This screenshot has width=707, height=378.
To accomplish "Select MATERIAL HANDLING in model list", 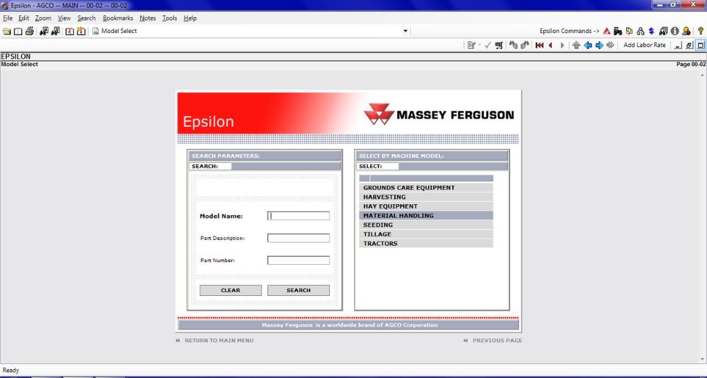I will tap(426, 215).
